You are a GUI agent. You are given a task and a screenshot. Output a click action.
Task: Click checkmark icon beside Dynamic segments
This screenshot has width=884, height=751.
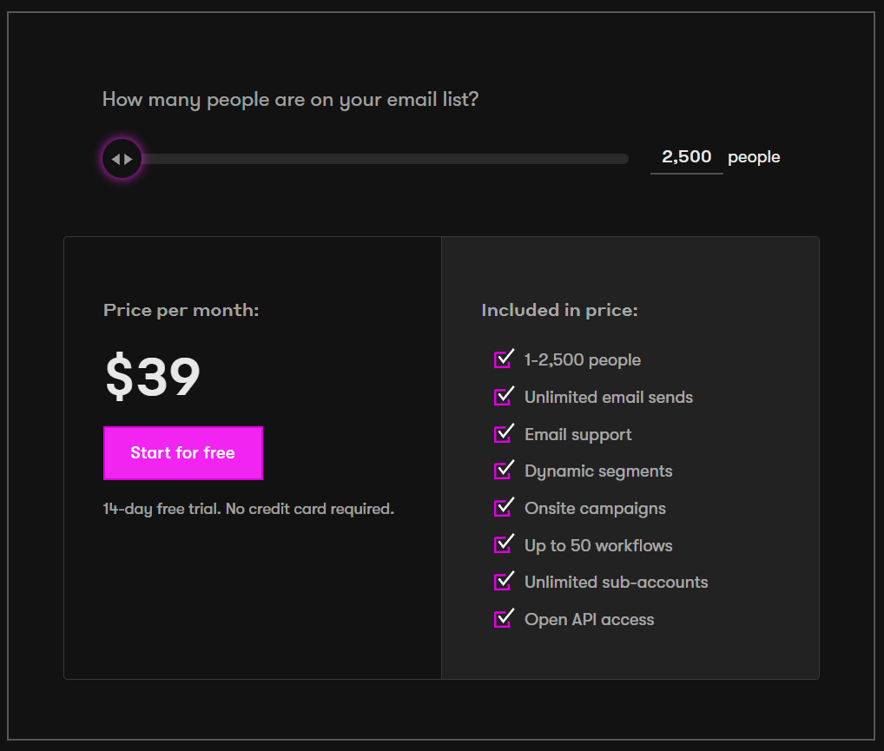pos(504,470)
